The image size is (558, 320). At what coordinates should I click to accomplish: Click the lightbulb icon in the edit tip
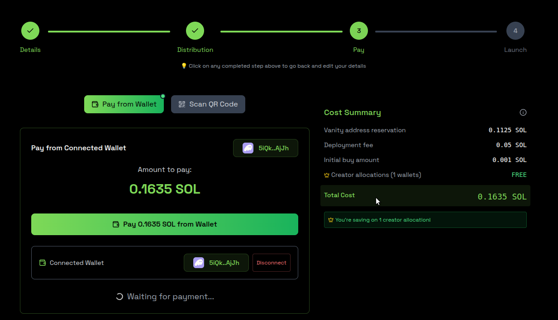click(184, 65)
